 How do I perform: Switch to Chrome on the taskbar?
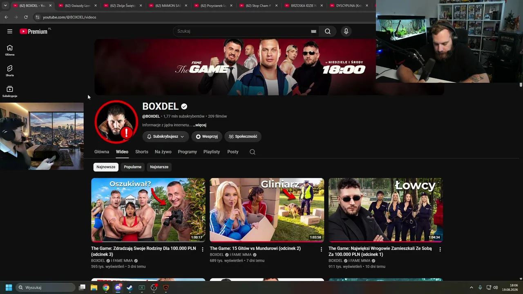(x=106, y=287)
